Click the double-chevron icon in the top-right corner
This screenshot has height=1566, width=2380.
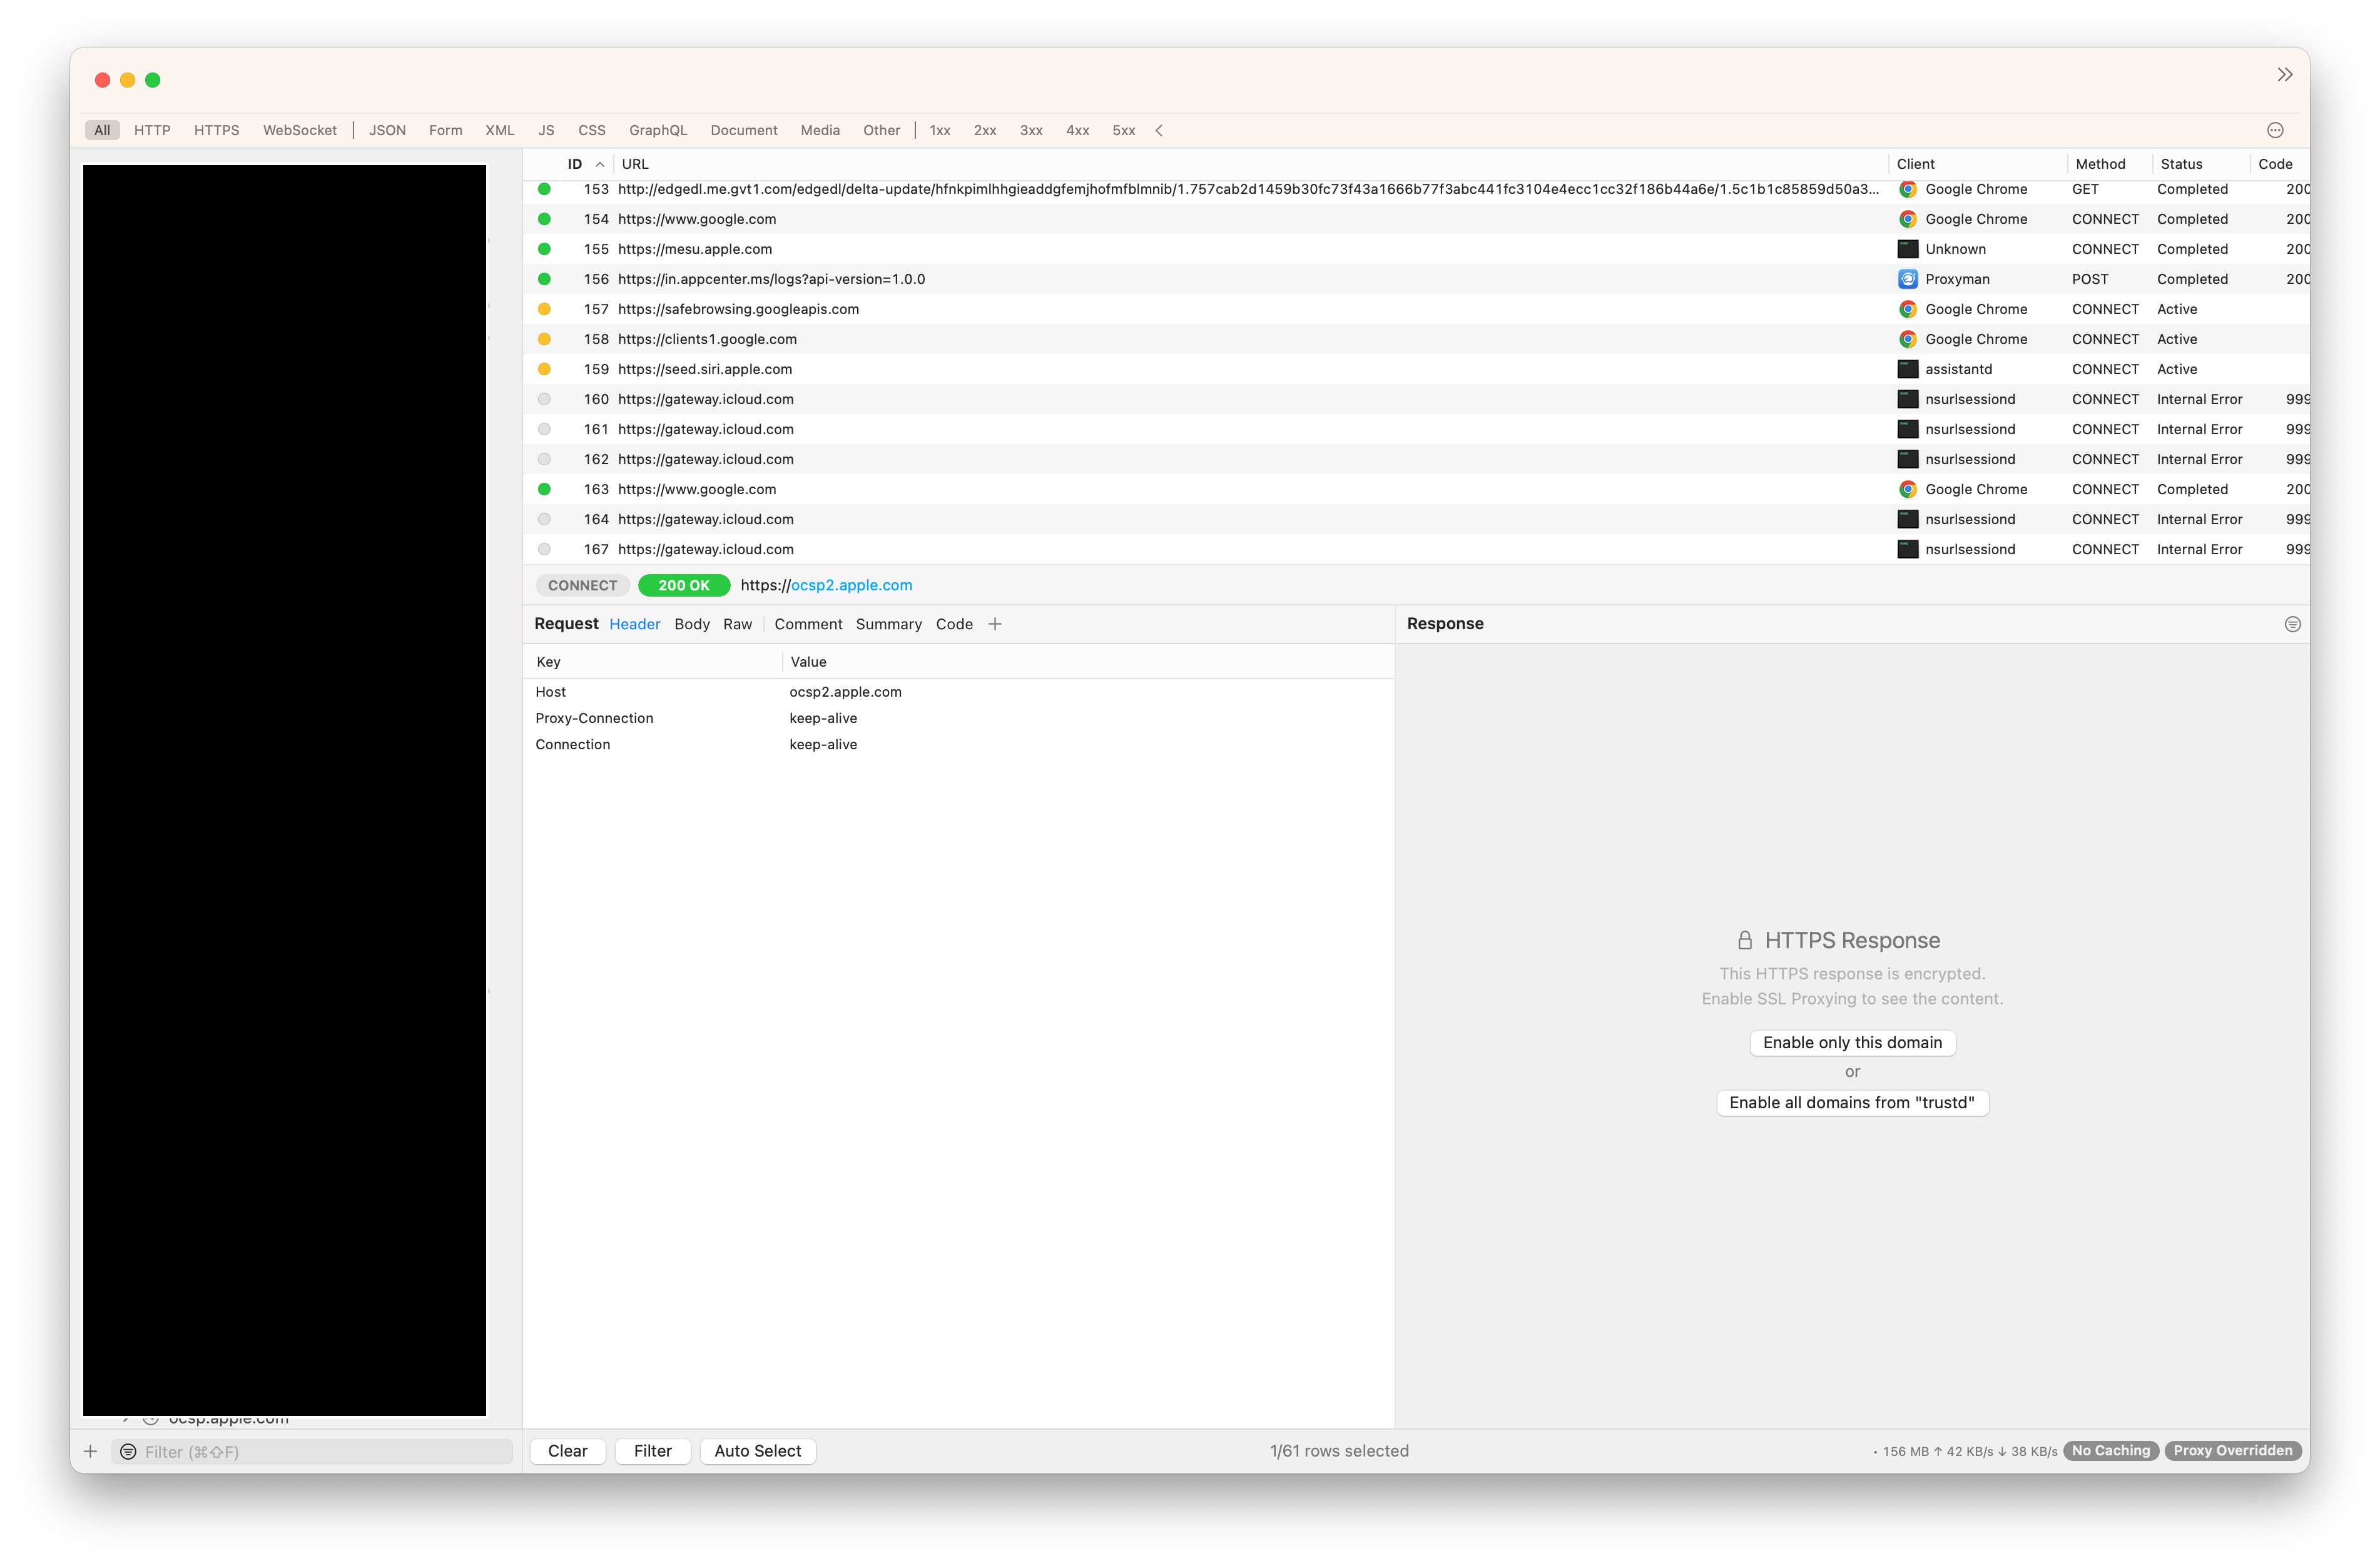2285,74
